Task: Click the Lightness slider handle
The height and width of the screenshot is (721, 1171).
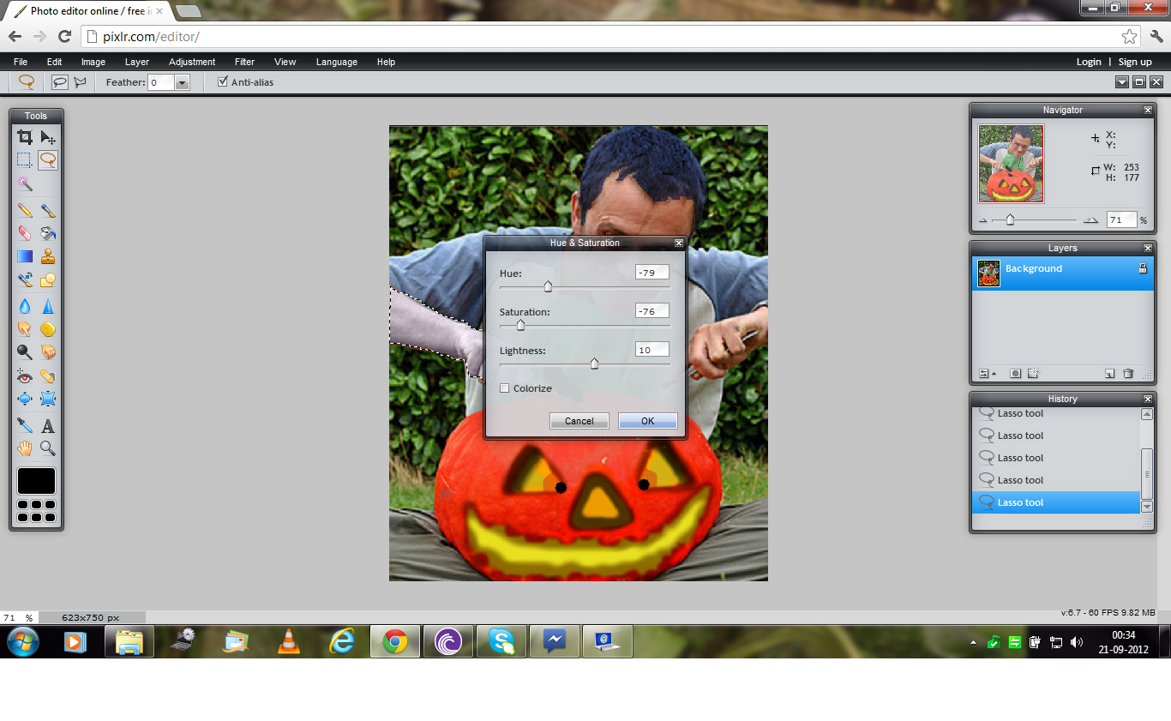Action: coord(594,364)
